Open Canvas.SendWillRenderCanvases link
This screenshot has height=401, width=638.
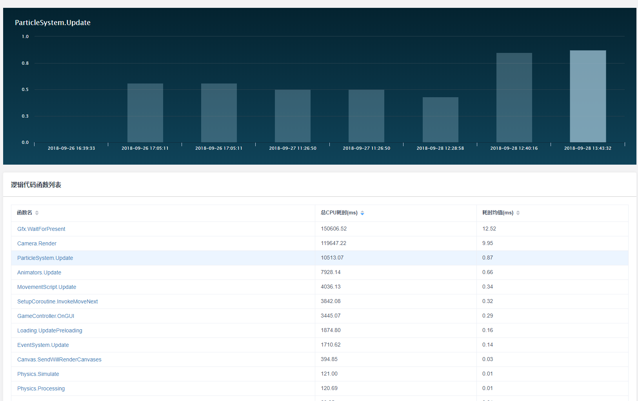59,359
